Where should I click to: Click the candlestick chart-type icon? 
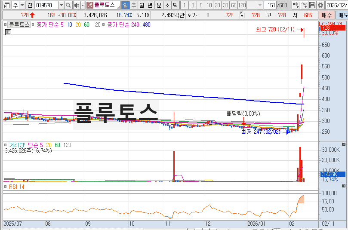(x=296, y=5)
